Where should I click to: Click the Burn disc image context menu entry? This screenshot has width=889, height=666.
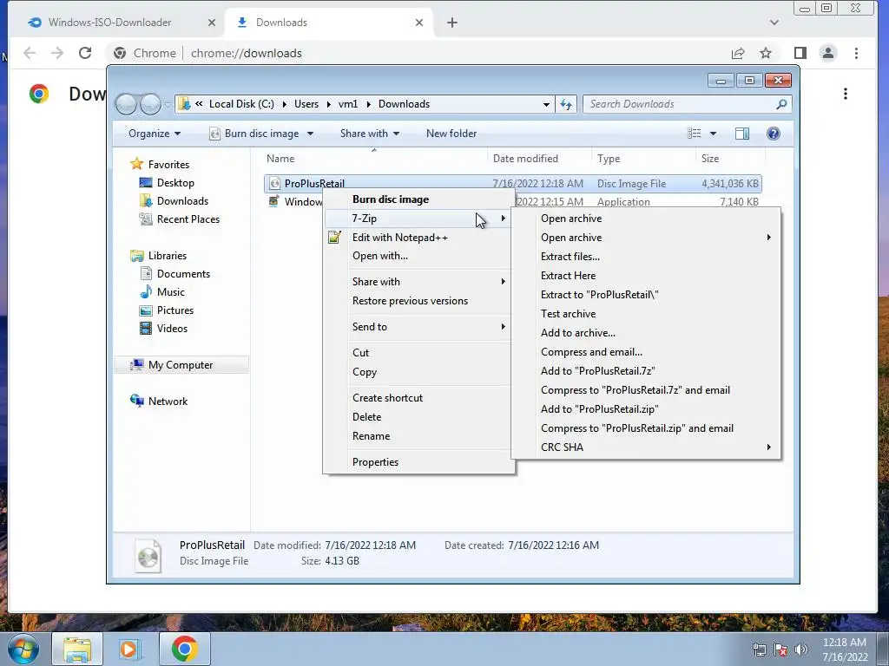(418, 199)
